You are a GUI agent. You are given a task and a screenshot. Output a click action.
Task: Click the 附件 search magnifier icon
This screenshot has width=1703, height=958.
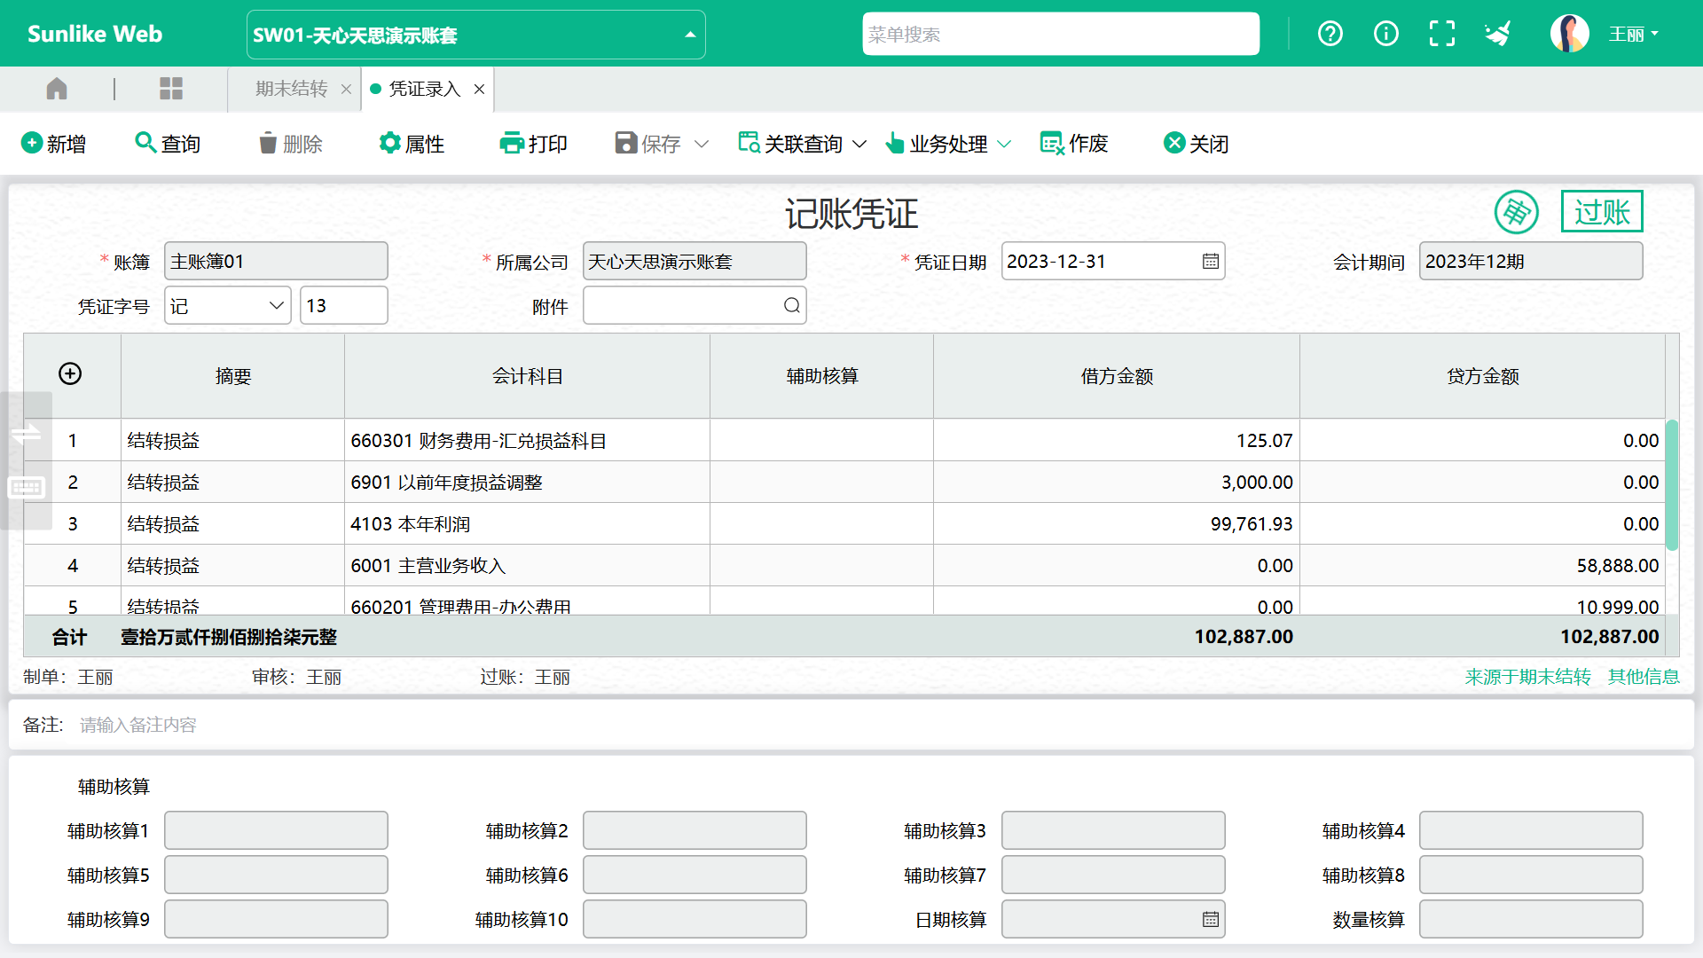pyautogui.click(x=791, y=306)
